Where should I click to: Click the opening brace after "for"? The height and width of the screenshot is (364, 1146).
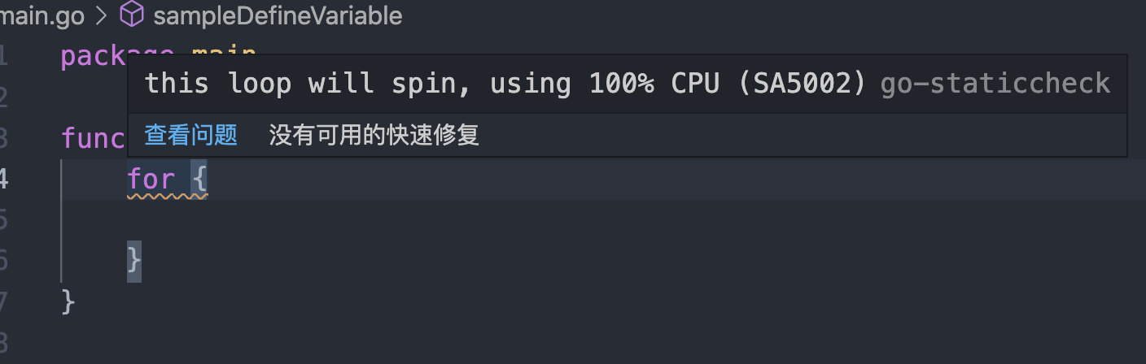pos(199,178)
